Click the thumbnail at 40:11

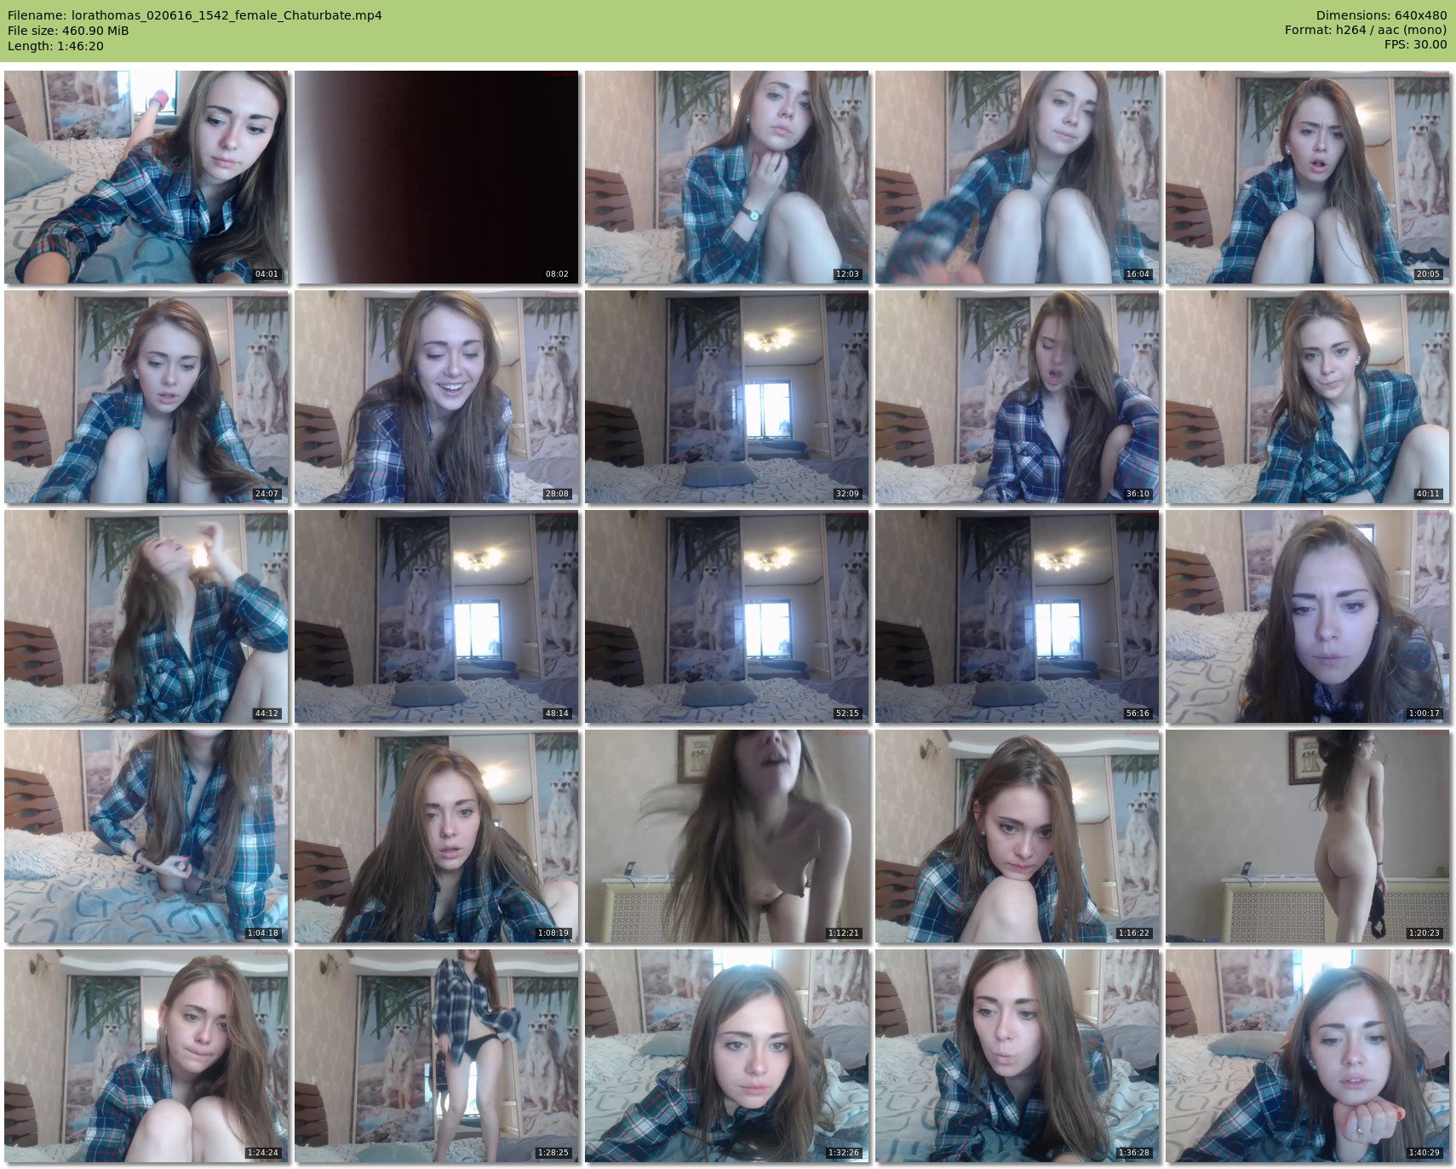pyautogui.click(x=1307, y=397)
